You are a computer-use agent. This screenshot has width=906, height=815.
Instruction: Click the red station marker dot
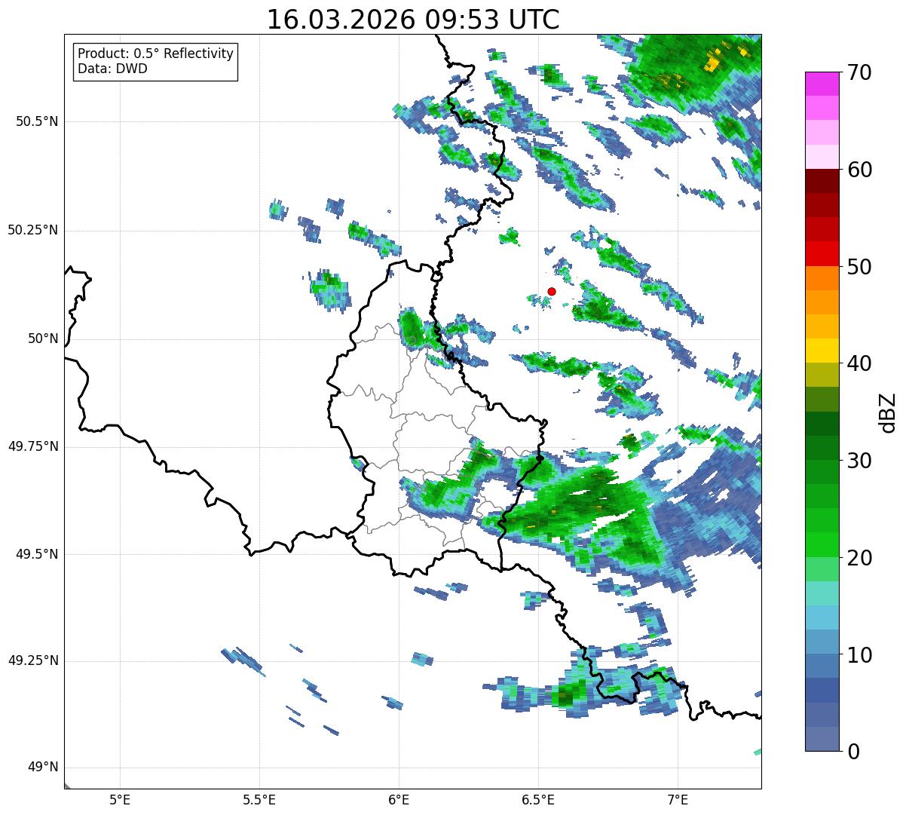(552, 291)
